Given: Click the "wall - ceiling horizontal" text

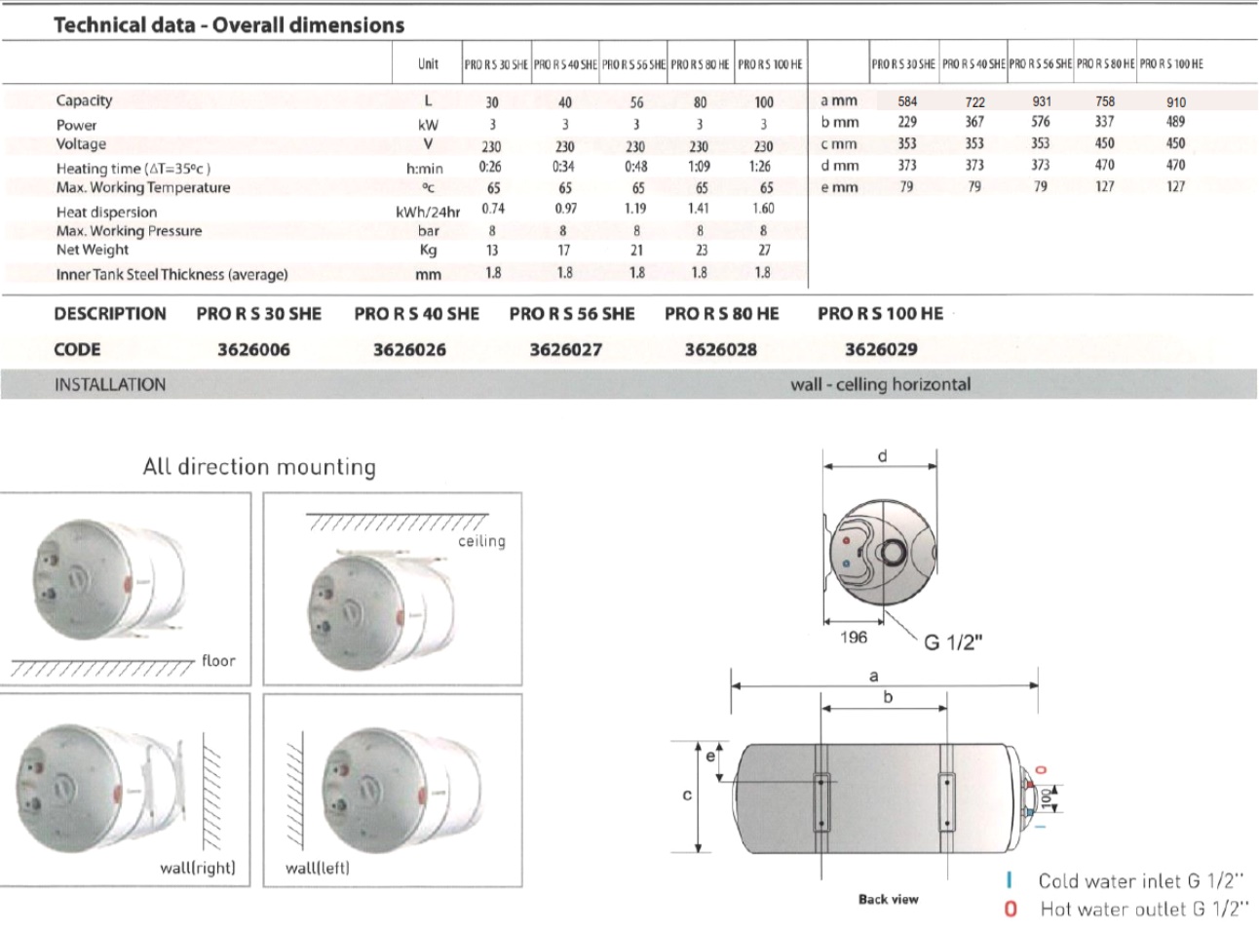Looking at the screenshot, I should click(x=880, y=384).
